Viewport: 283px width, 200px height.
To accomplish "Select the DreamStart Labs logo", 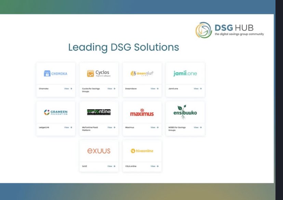I will 142,74.
